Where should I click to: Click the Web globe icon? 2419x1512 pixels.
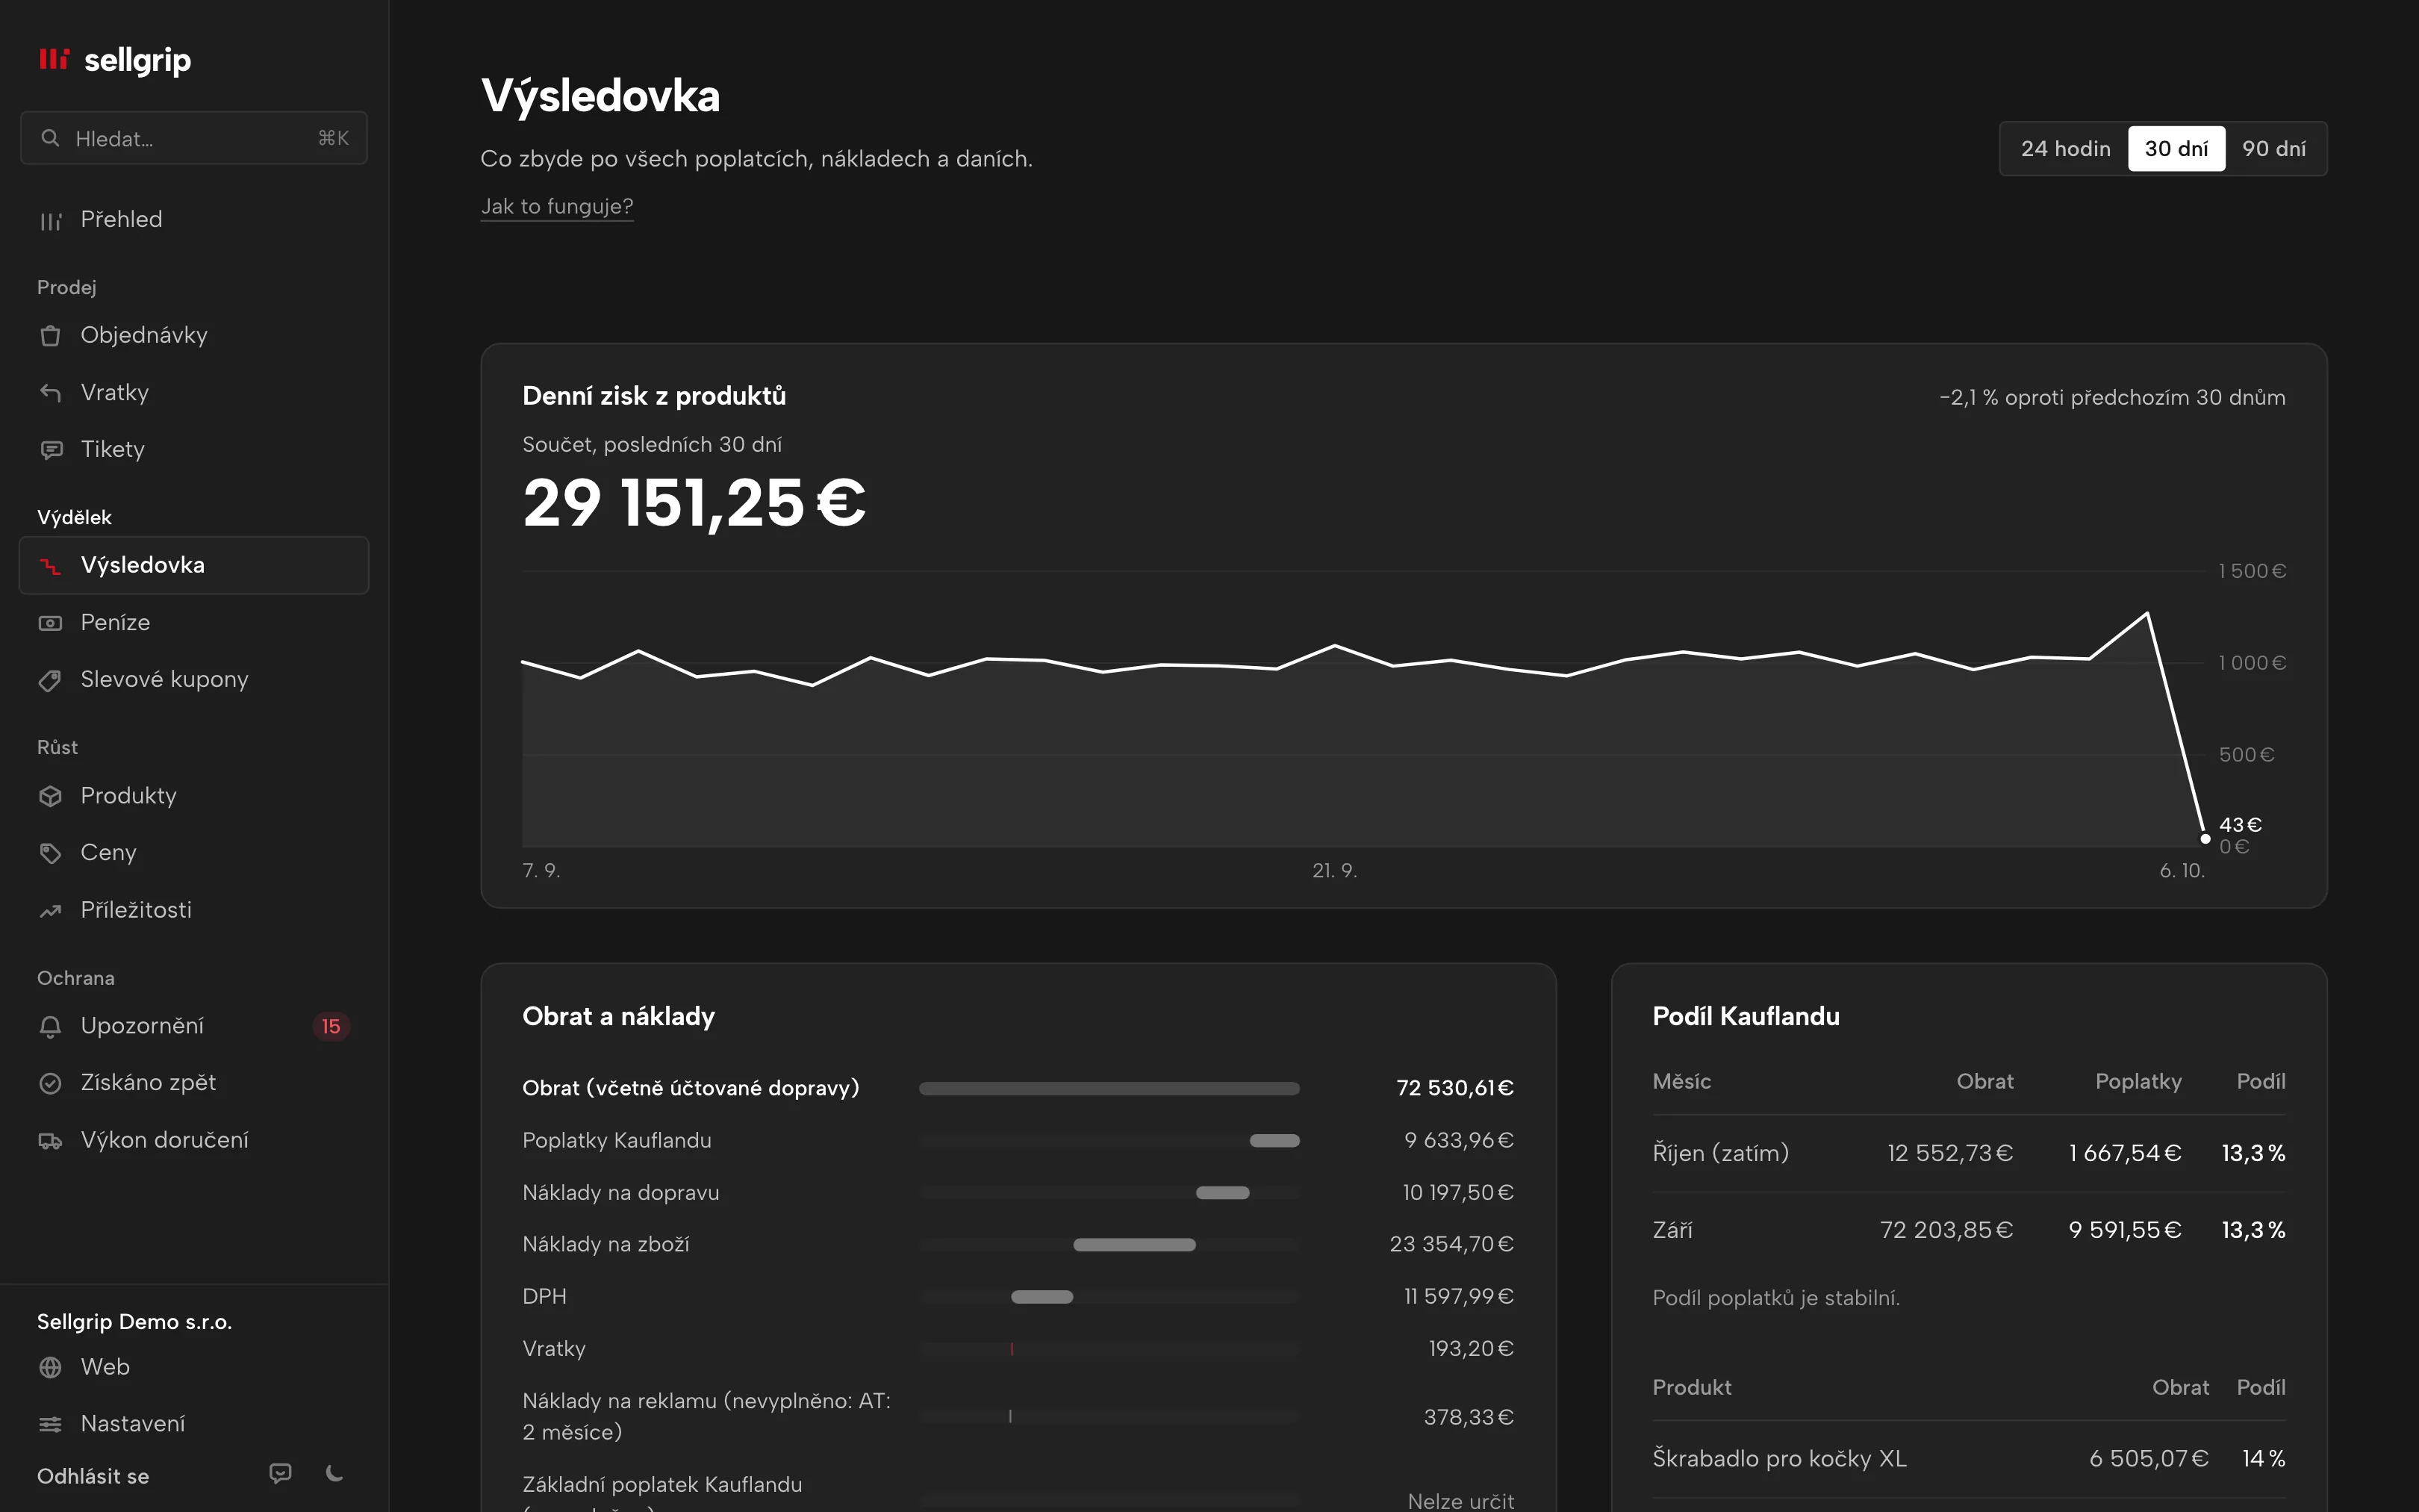point(50,1367)
